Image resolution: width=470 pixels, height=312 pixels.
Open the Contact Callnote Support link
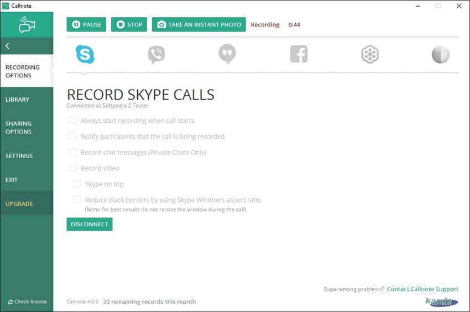[x=422, y=289]
